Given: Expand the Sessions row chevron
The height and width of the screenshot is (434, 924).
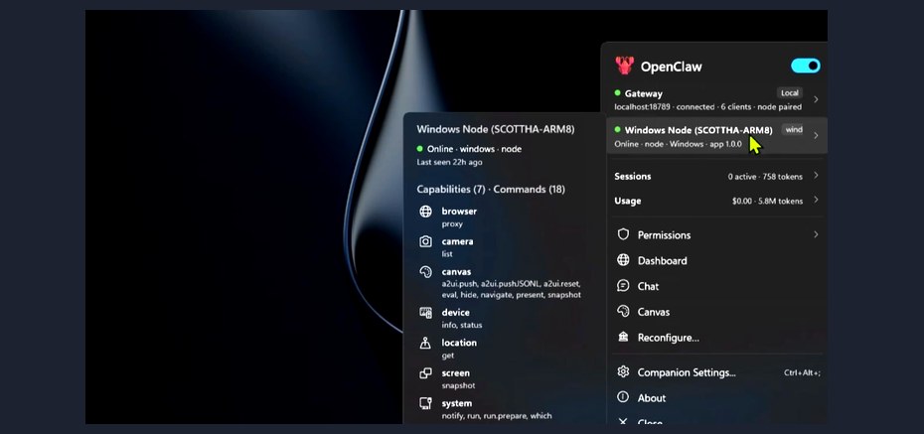Looking at the screenshot, I should coord(816,176).
